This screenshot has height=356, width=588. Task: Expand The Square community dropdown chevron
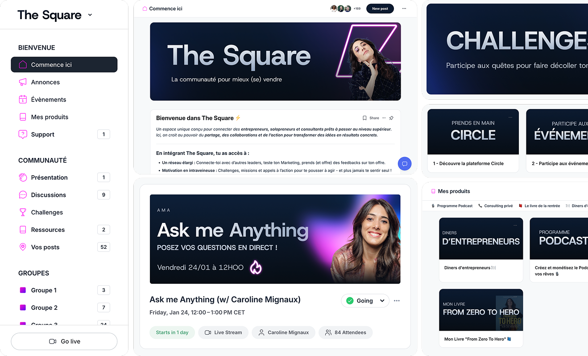point(90,15)
